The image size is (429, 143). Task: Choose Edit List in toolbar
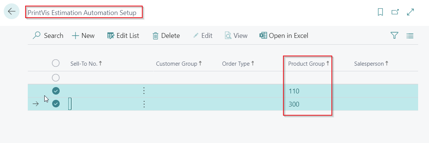point(123,36)
